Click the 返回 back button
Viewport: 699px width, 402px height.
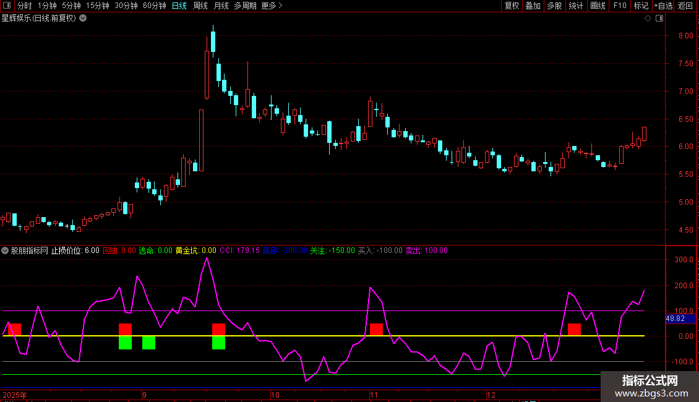[x=685, y=6]
